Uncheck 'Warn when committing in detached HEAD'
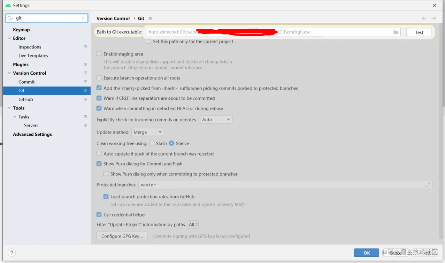This screenshot has width=445, height=263. [99, 108]
